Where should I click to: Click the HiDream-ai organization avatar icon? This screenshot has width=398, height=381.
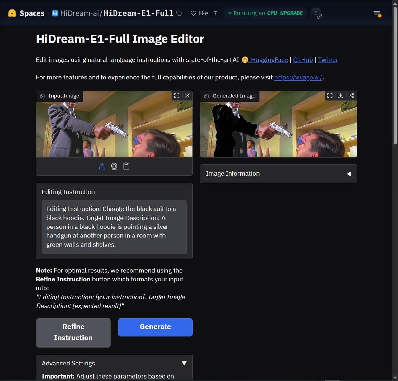click(x=55, y=13)
